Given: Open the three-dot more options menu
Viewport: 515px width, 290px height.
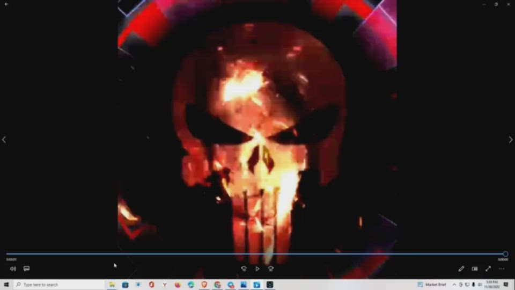Looking at the screenshot, I should (x=502, y=269).
